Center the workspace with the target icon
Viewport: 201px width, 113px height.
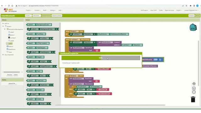194,84
